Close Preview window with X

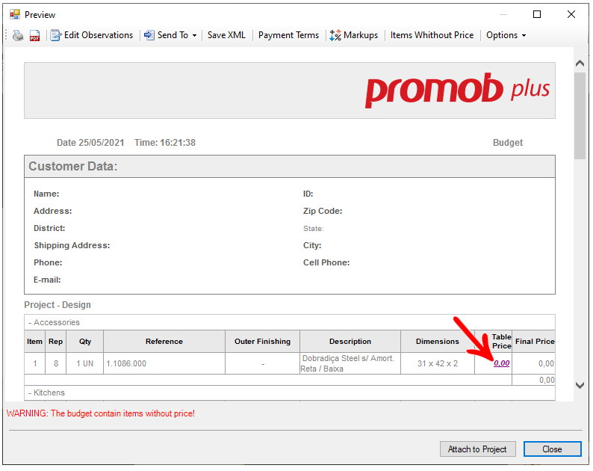coord(571,14)
